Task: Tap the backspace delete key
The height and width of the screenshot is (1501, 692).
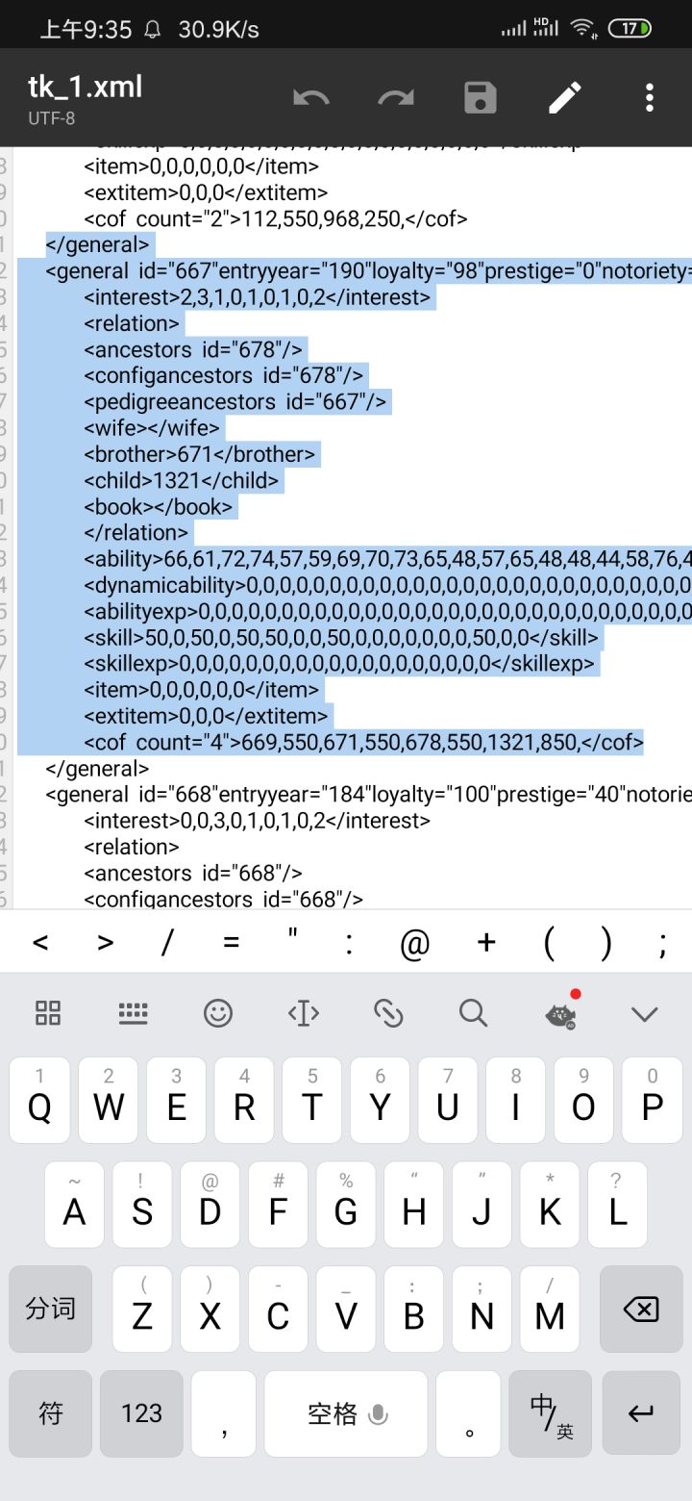Action: pyautogui.click(x=641, y=1309)
